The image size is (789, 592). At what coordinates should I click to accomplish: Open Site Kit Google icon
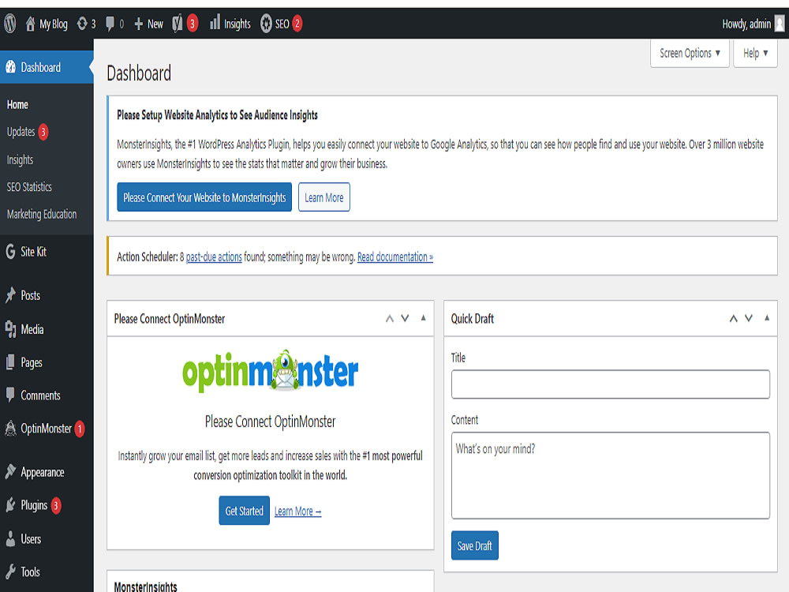click(x=10, y=251)
